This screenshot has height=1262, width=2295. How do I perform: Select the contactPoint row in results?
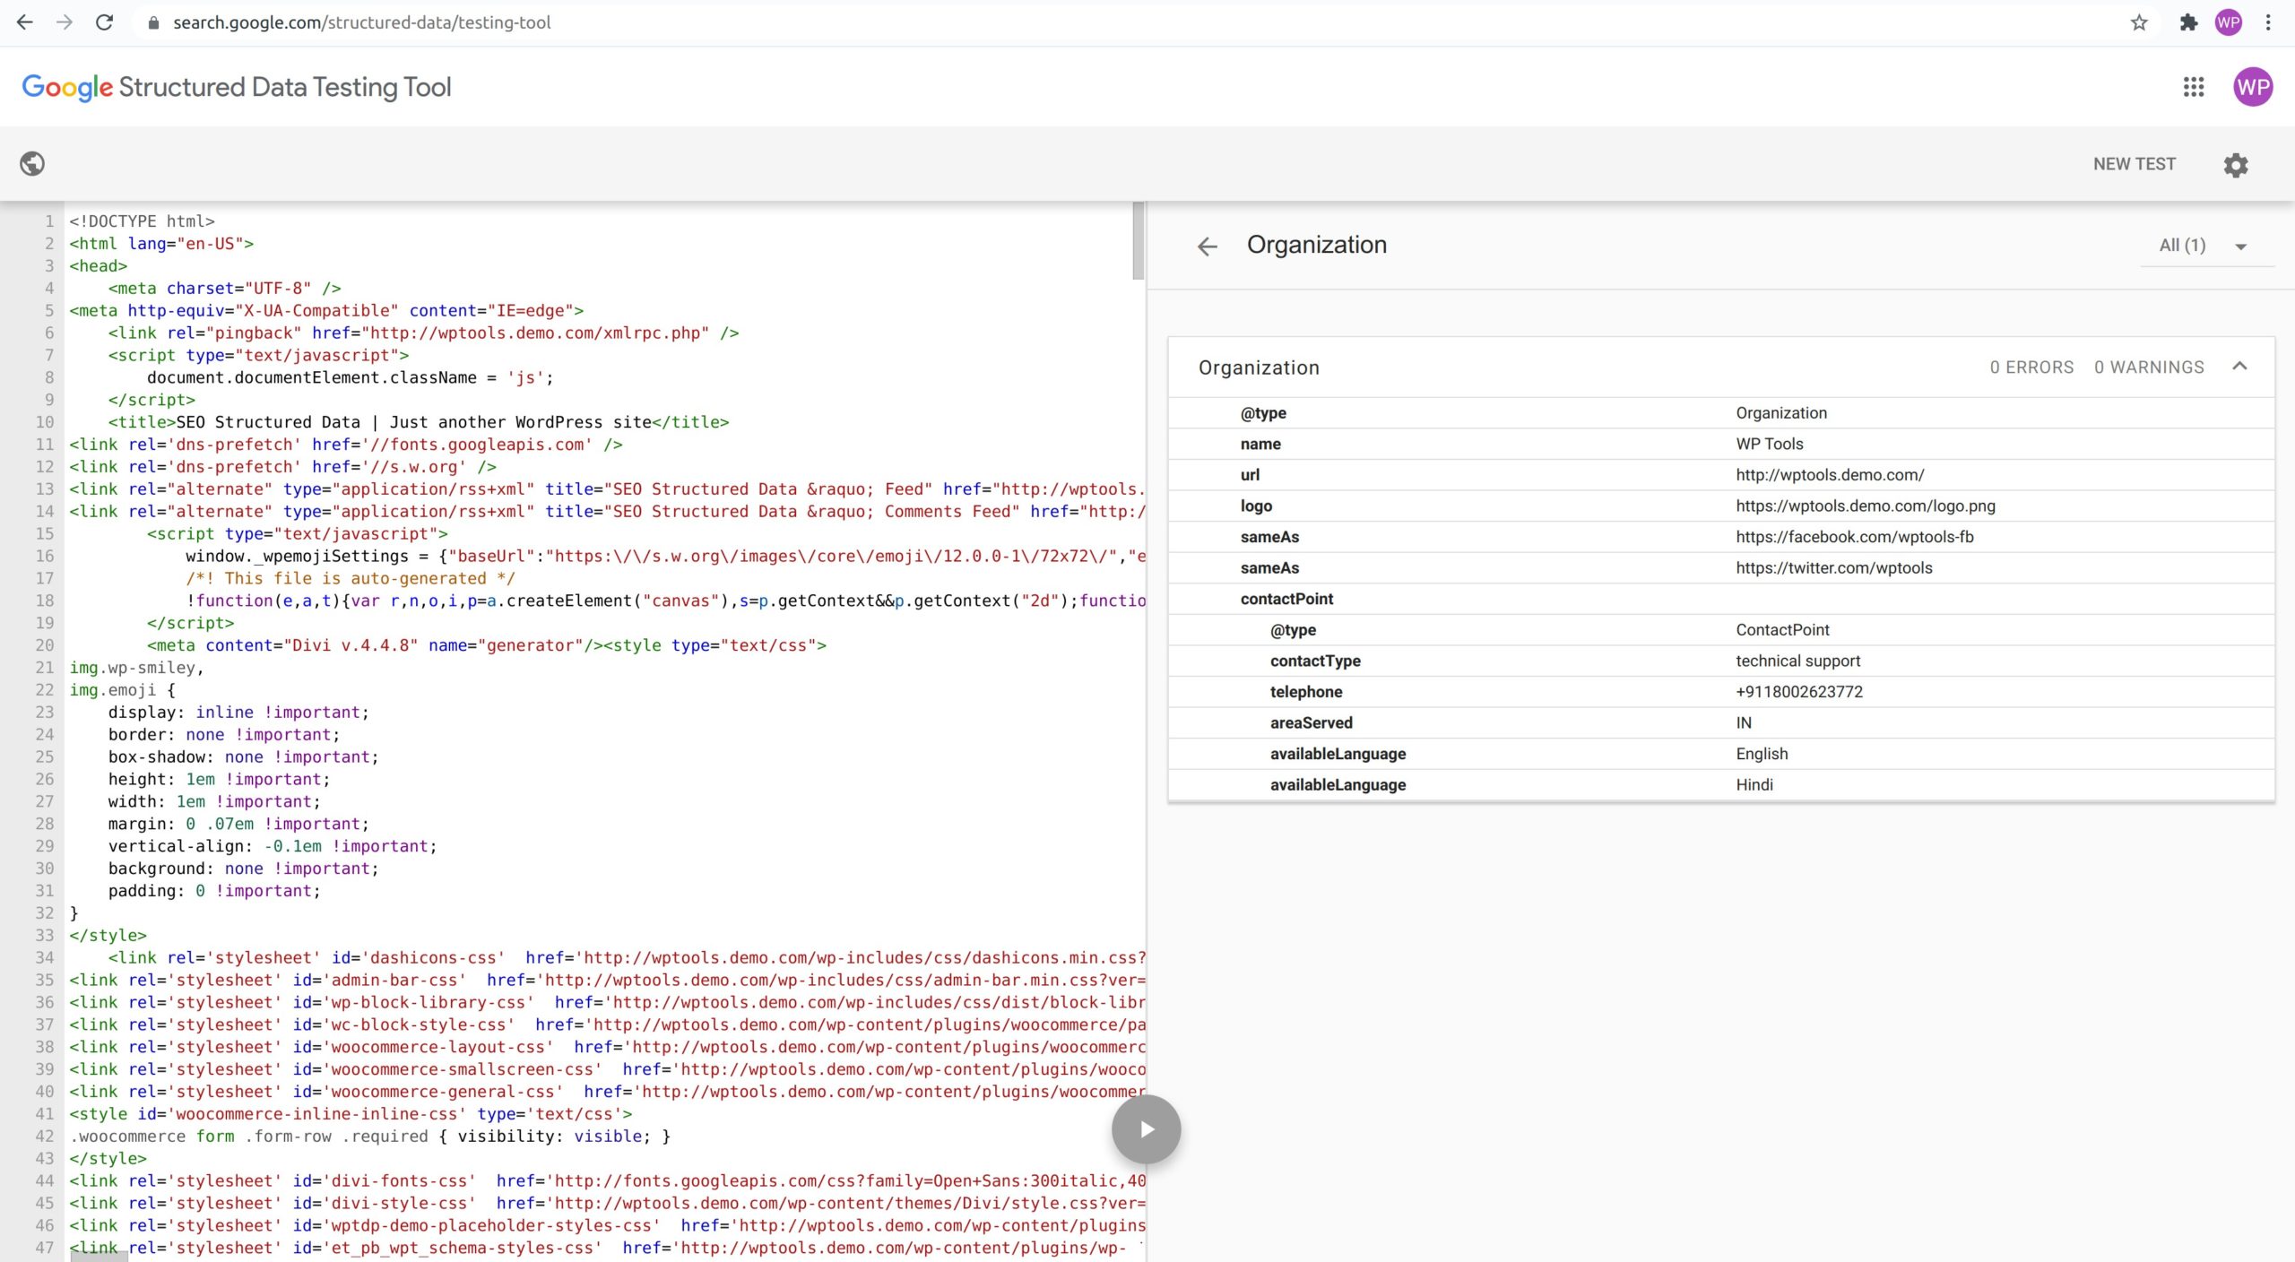click(1286, 599)
